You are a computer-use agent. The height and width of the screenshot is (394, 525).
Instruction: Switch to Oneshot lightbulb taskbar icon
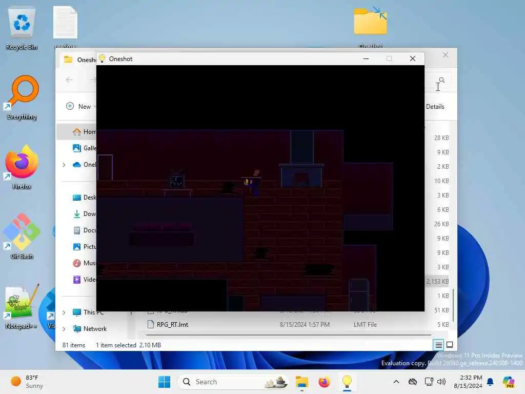tap(347, 382)
